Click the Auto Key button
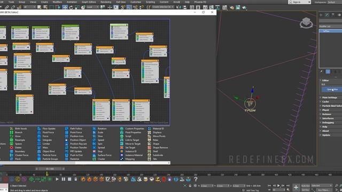Image resolution: width=342 pixels, height=192 pixels. 305,186
